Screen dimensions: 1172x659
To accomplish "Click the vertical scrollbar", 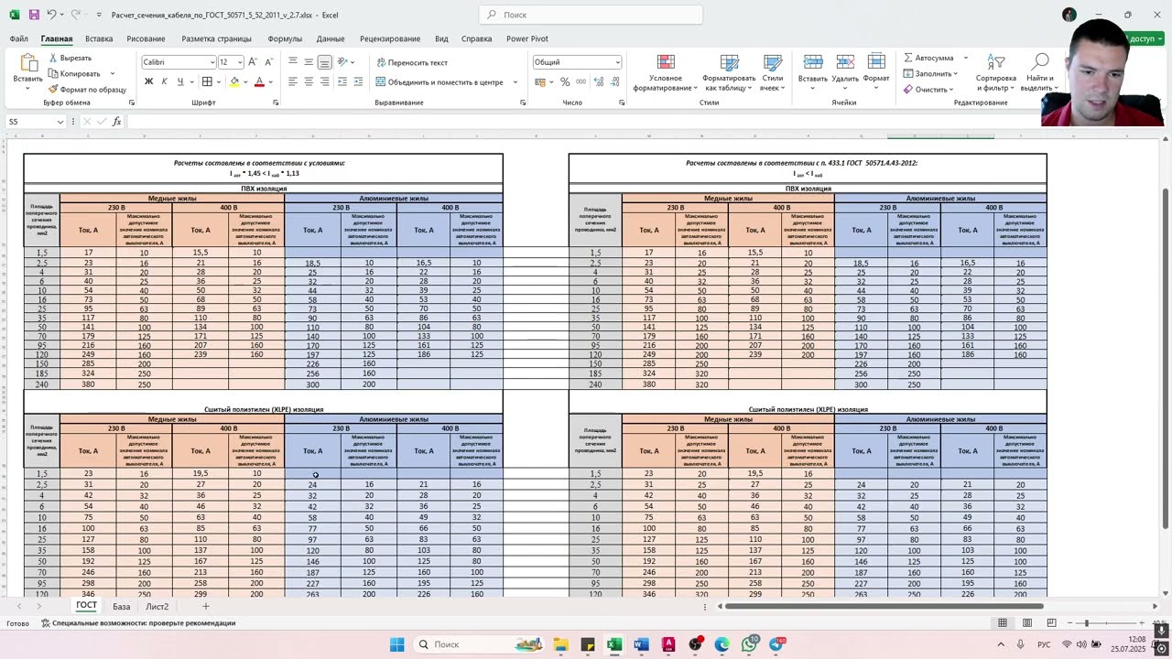I will (x=1166, y=357).
